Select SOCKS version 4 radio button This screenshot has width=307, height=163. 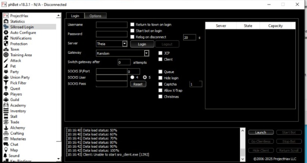132,77
